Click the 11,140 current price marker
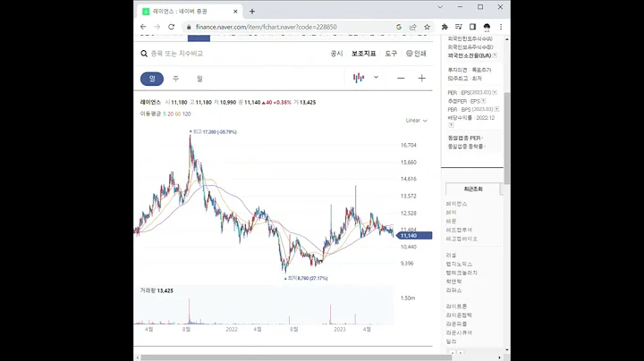The height and width of the screenshot is (361, 644). coord(414,236)
